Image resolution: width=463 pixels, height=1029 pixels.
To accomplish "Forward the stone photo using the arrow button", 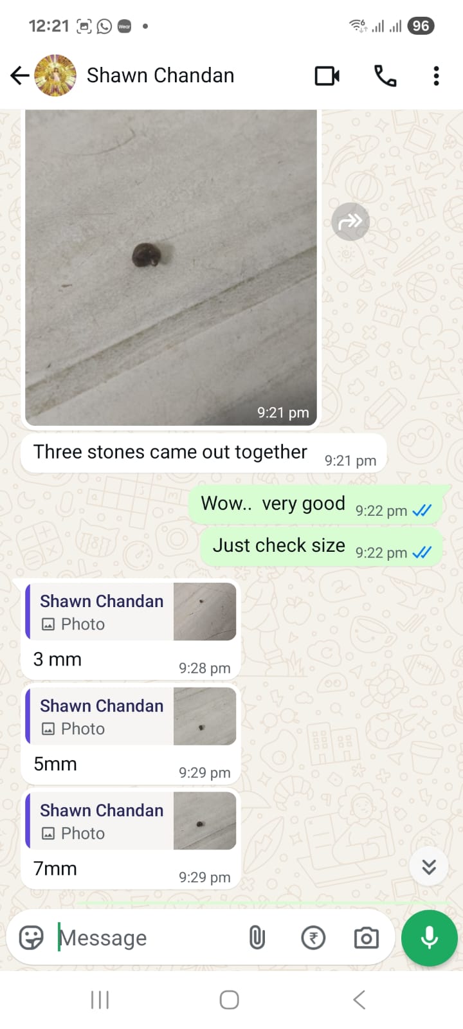I will click(350, 222).
